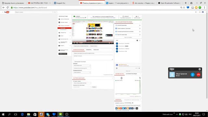Share stream via Tumblr icon
This screenshot has height=117, width=208.
132,108
